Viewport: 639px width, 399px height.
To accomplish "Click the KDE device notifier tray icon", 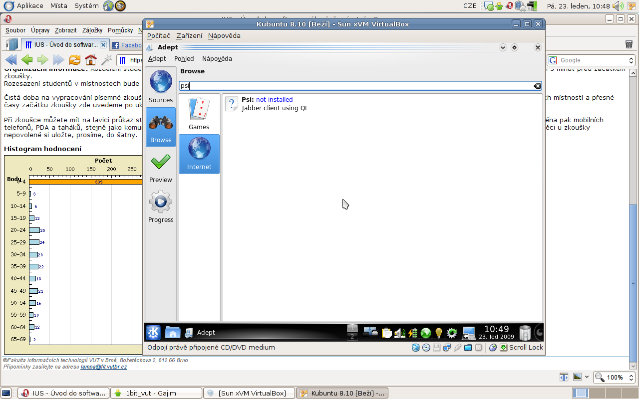I will (370, 332).
